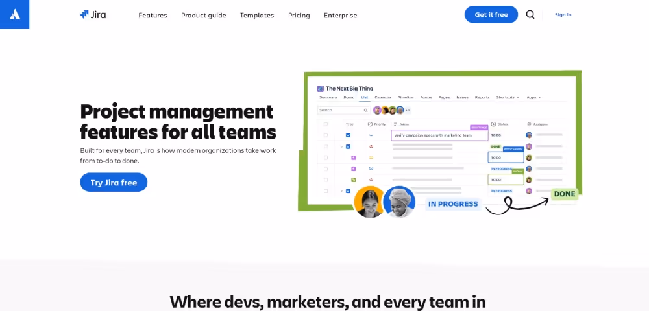Click the green story type icon
The width and height of the screenshot is (649, 311).
[354, 179]
